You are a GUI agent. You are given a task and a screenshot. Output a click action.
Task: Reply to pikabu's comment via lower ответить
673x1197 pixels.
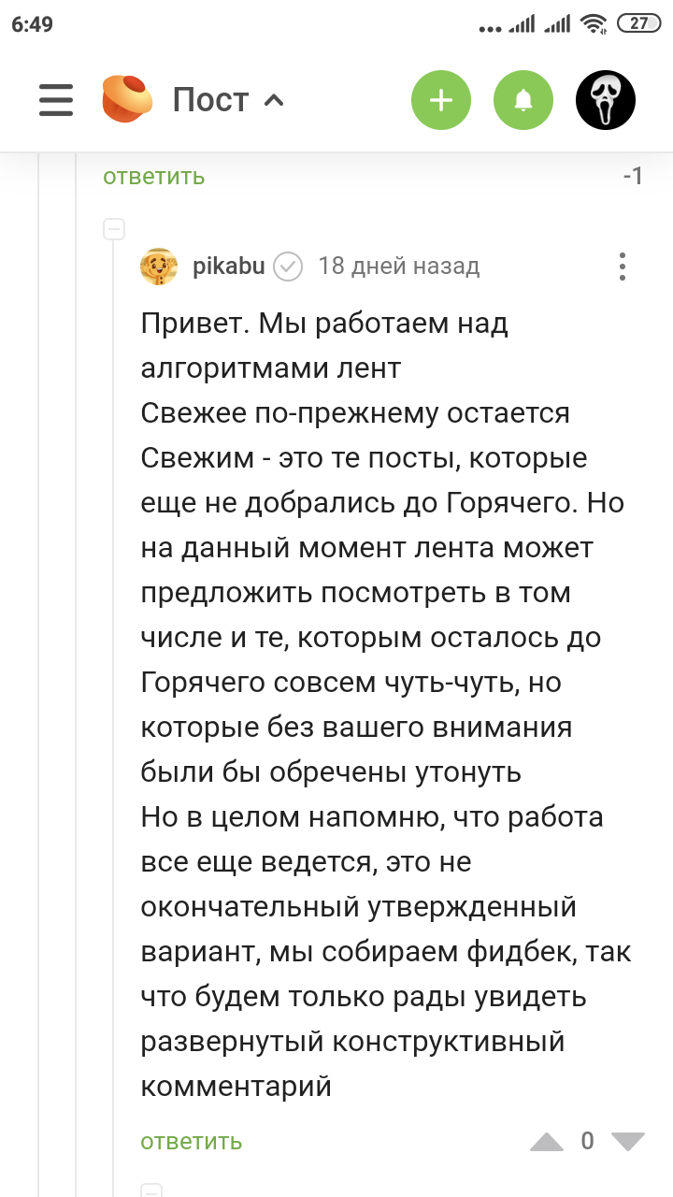pos(191,1142)
